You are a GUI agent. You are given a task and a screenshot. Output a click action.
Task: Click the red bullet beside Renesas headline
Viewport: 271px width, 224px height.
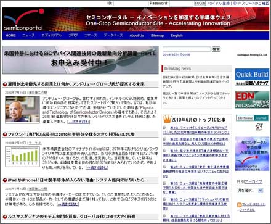click(5, 217)
